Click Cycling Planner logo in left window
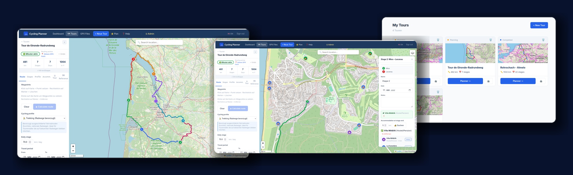The image size is (573, 175). tap(26, 34)
